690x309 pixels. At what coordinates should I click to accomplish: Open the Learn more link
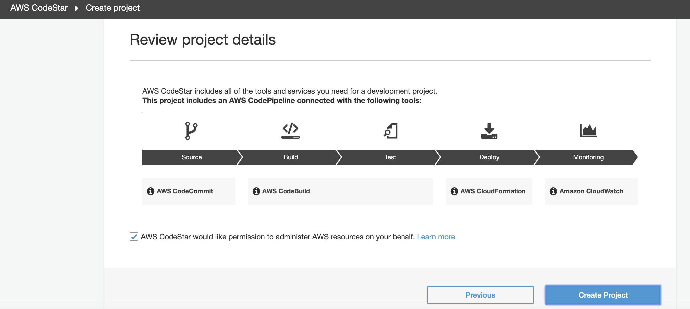coord(436,237)
